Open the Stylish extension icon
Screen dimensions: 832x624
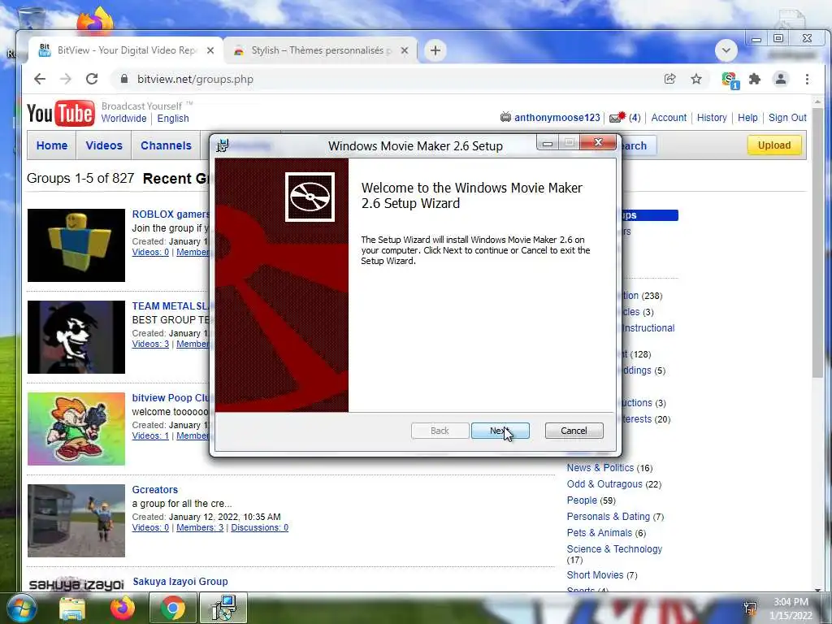coord(730,80)
